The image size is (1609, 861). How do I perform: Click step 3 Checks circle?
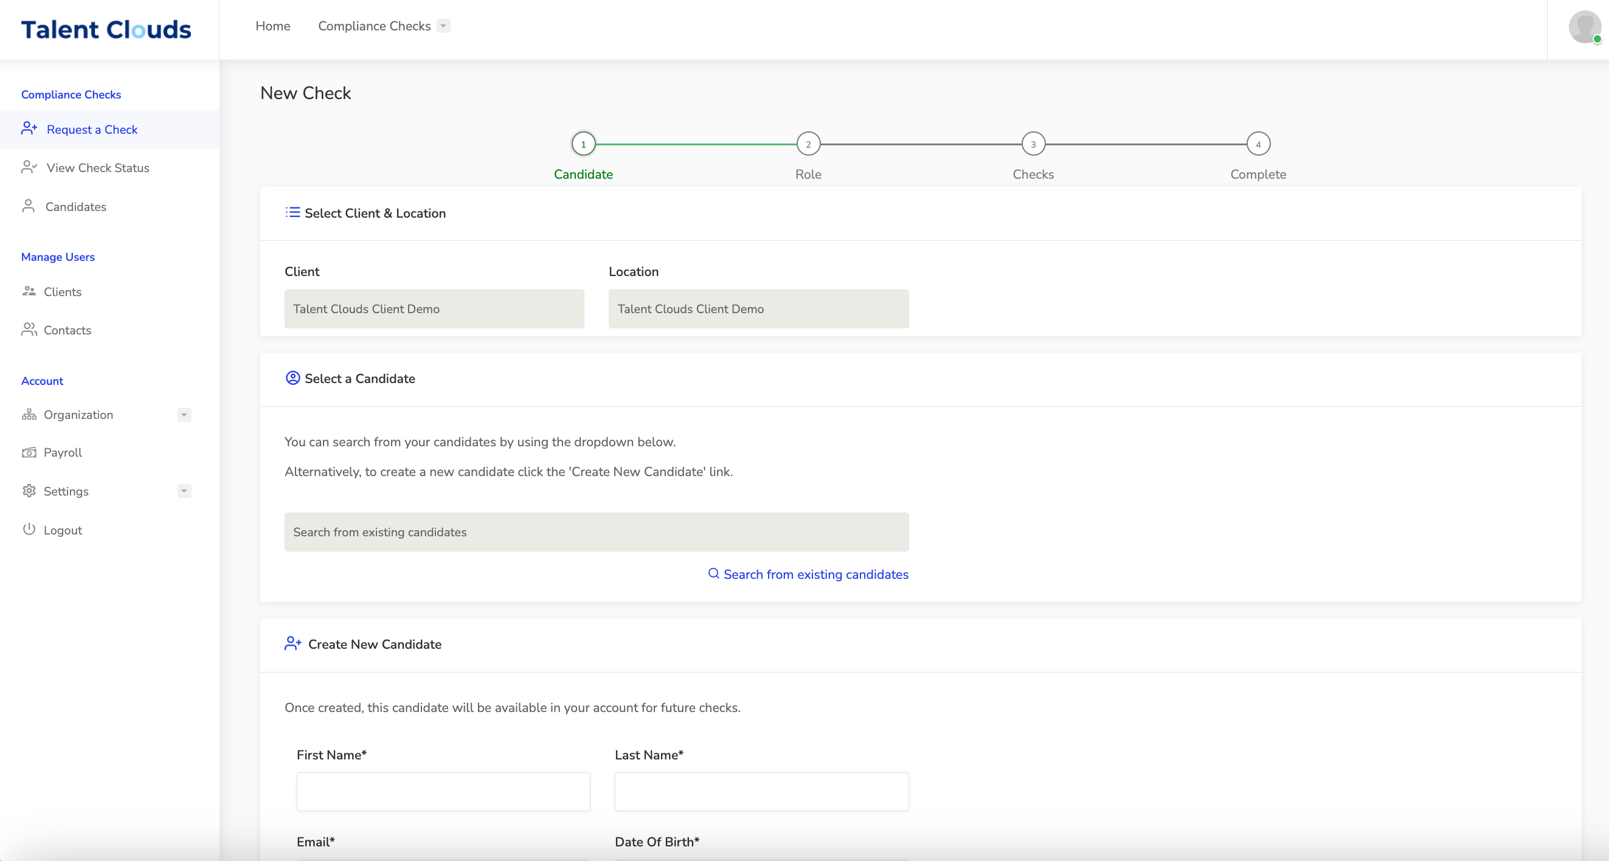(1033, 144)
